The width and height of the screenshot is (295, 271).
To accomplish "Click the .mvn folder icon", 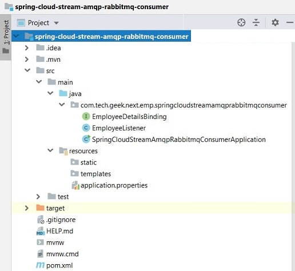I will pyautogui.click(x=40, y=59).
